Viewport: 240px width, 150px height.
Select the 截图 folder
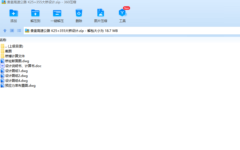click(6, 51)
